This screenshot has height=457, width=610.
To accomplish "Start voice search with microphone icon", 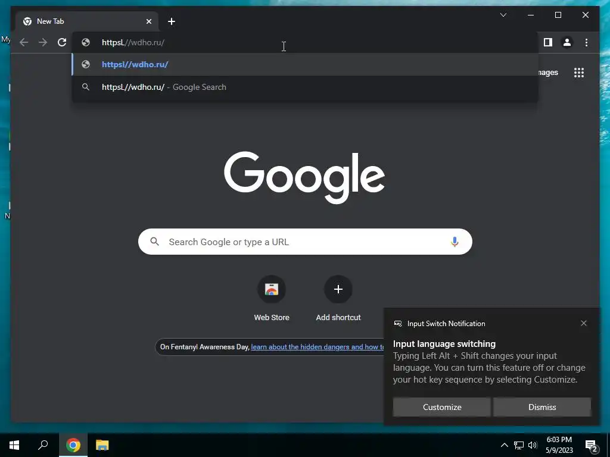I will pyautogui.click(x=455, y=242).
